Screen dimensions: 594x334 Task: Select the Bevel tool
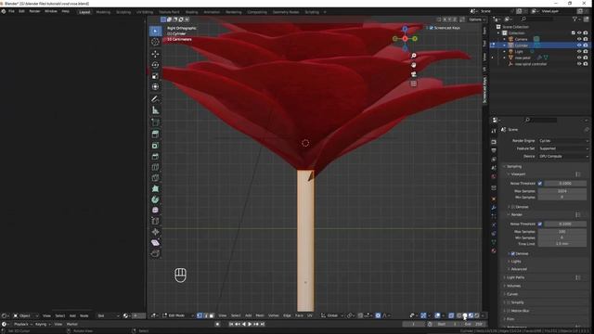tap(155, 156)
